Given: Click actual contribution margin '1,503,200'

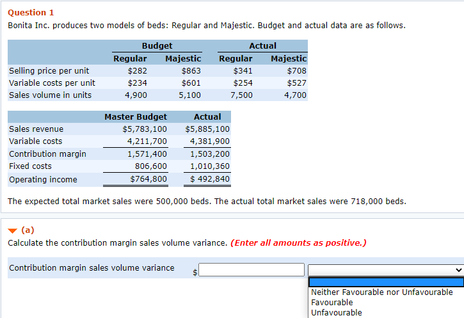Looking at the screenshot, I should (210, 154).
